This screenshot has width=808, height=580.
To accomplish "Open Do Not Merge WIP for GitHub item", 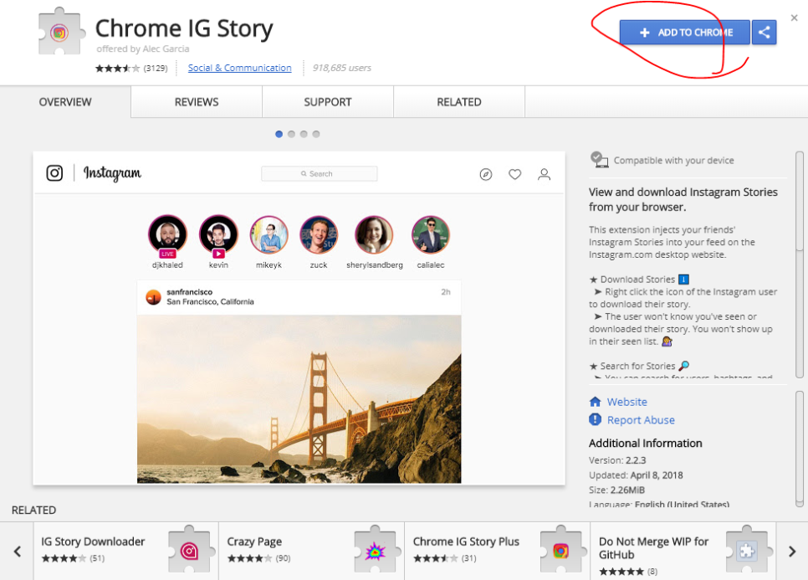I will point(683,552).
